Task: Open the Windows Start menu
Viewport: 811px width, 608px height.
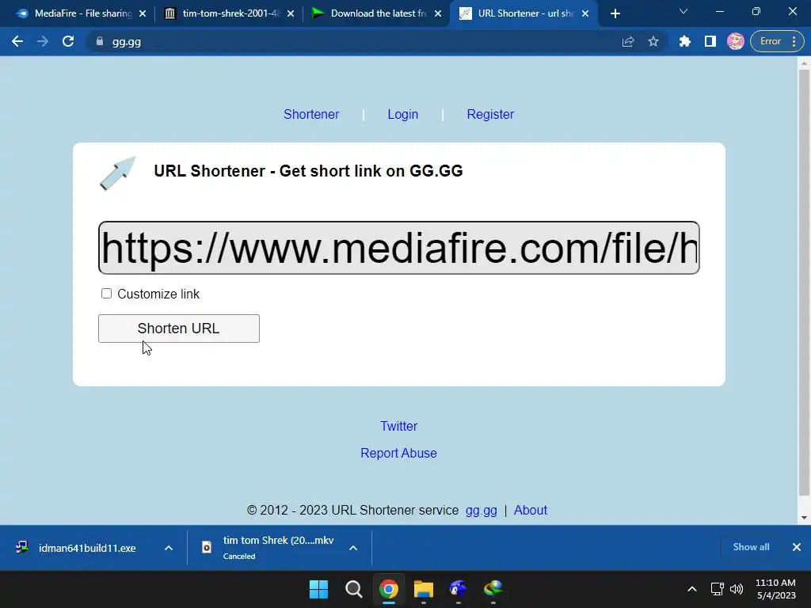Action: [x=318, y=589]
